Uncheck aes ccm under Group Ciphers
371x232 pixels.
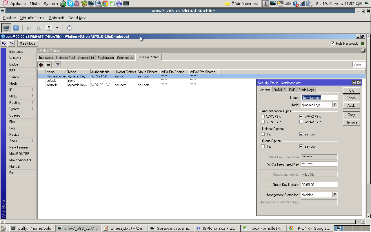[301, 146]
